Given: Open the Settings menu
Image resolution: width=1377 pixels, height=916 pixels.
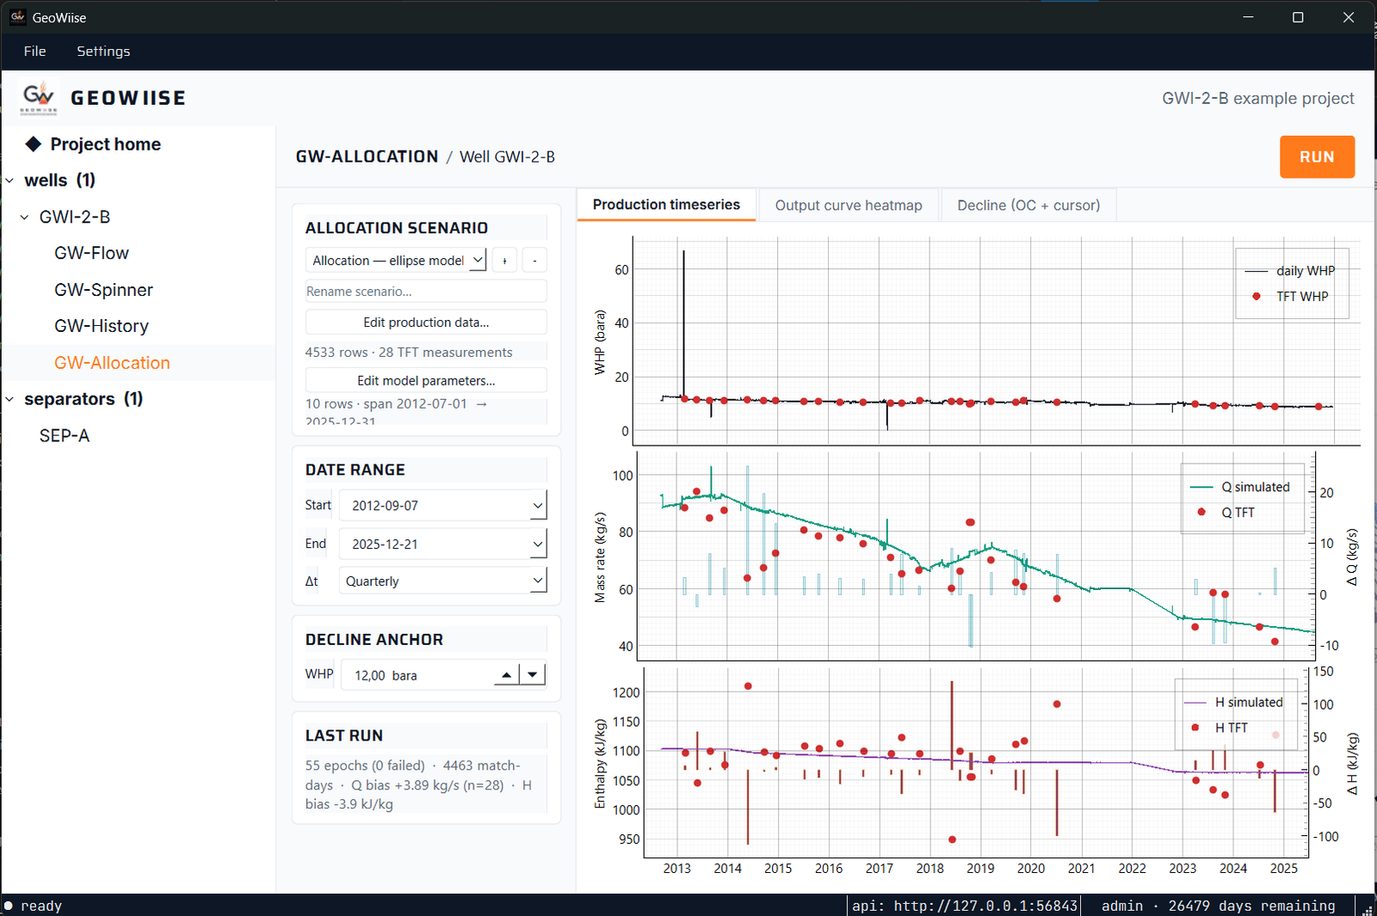Looking at the screenshot, I should 103,52.
